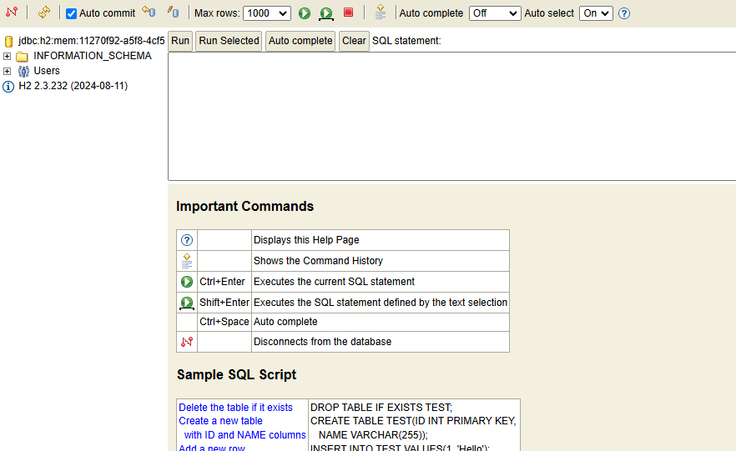Viewport: 736px width, 451px height.
Task: Click the Run Selected button
Action: [x=229, y=41]
